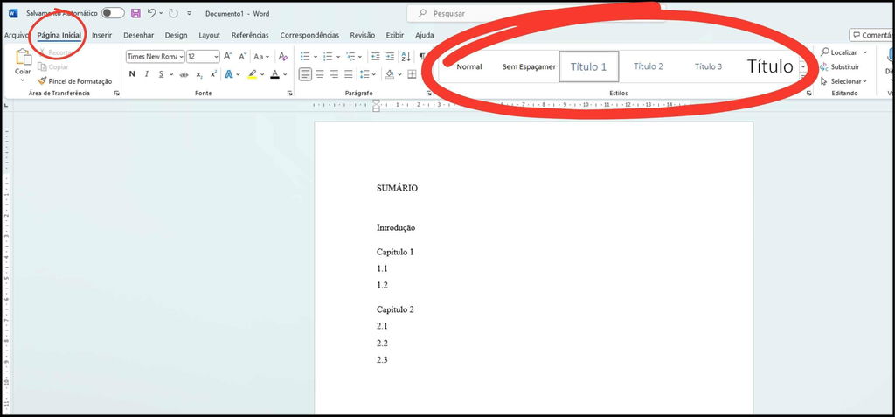Open the Revisão ribbon tab

coord(363,36)
